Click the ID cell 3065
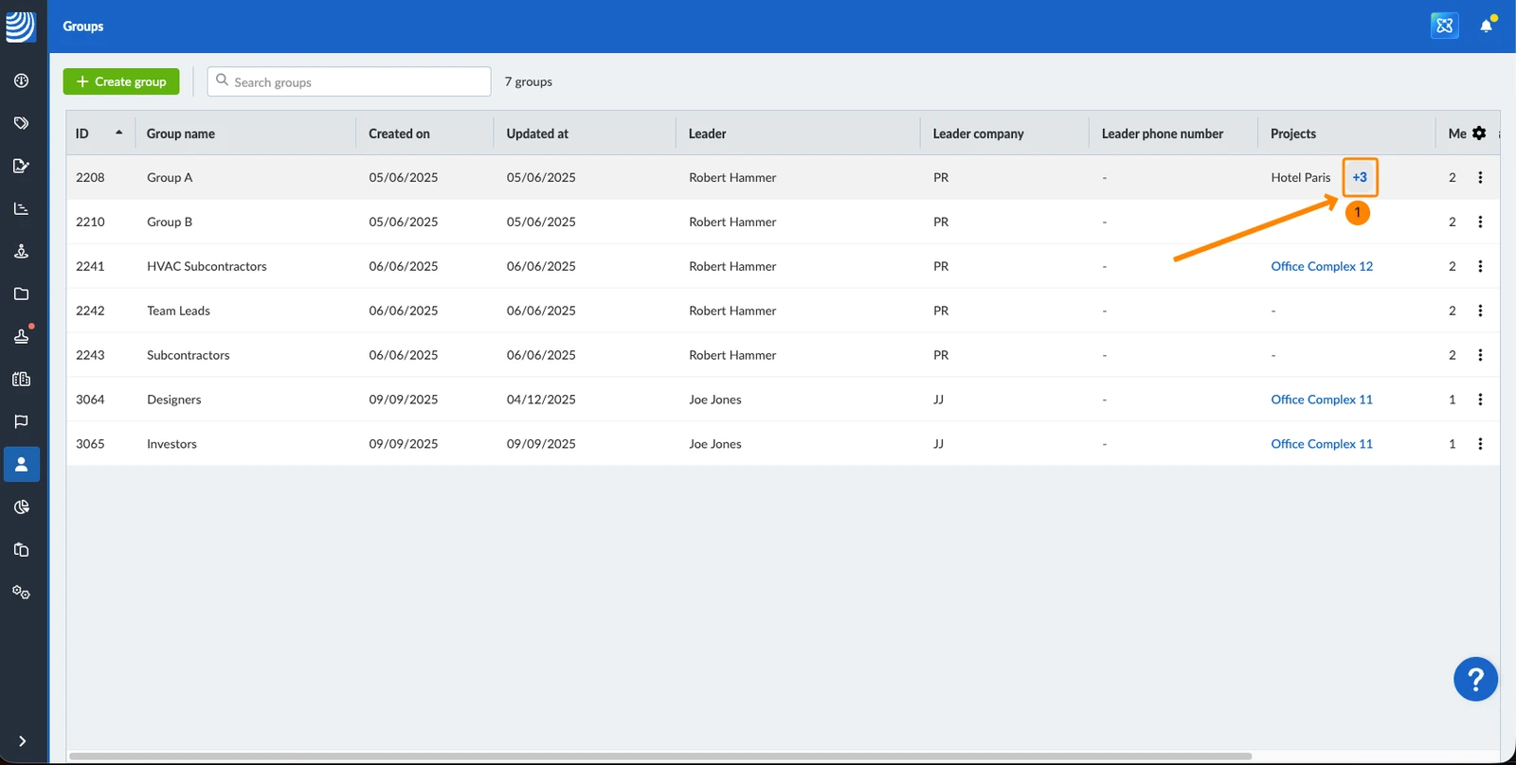This screenshot has height=765, width=1516. coord(90,444)
